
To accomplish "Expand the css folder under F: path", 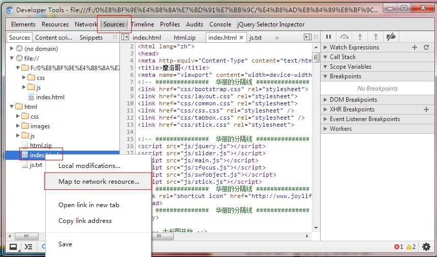I will coord(24,77).
